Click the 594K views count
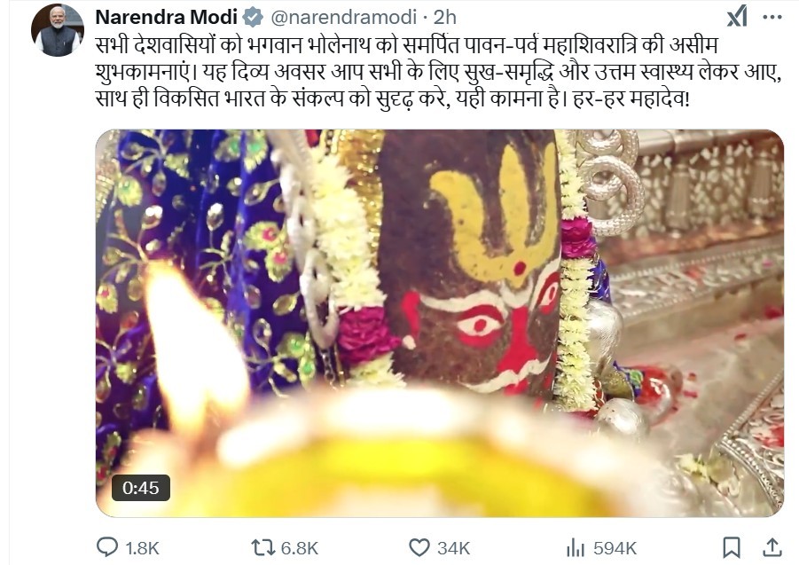This screenshot has height=565, width=799. pyautogui.click(x=615, y=547)
